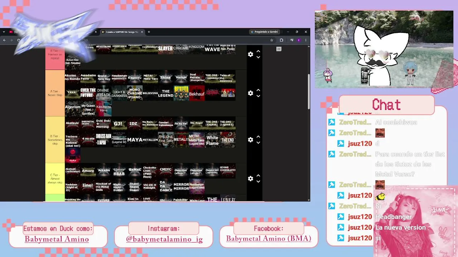Select the B Tier - Sometimes skip label
458x257 pixels.
pyautogui.click(x=55, y=140)
